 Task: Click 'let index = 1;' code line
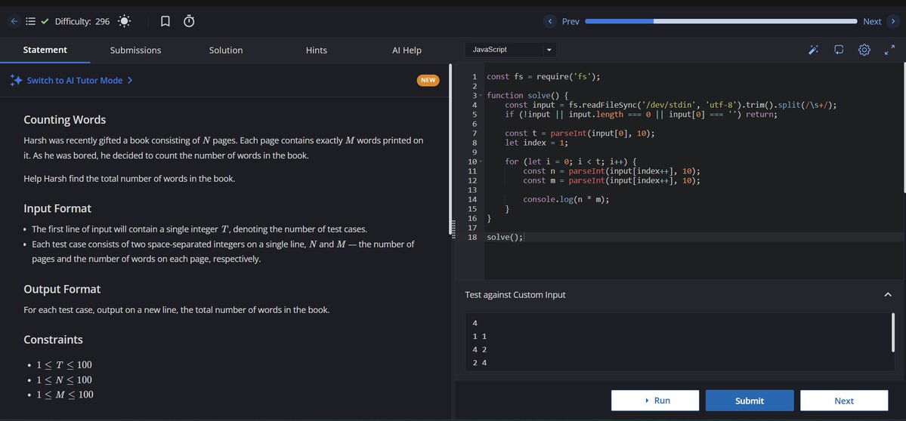536,143
